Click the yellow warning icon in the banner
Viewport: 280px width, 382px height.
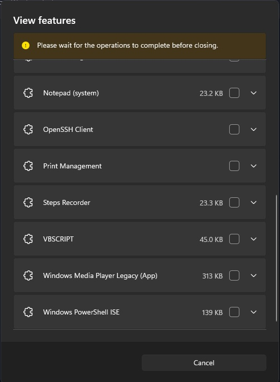25,45
